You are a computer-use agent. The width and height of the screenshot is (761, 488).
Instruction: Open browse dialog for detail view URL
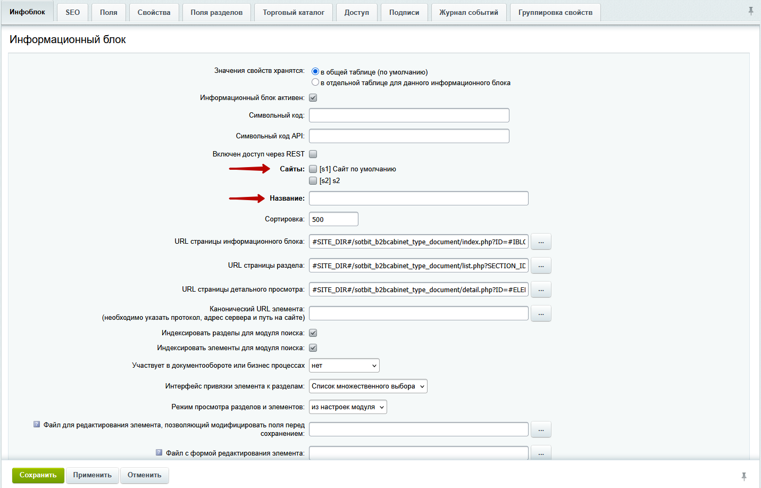[540, 289]
